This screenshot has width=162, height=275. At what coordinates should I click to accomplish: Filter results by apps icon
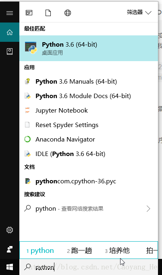[x=29, y=13]
